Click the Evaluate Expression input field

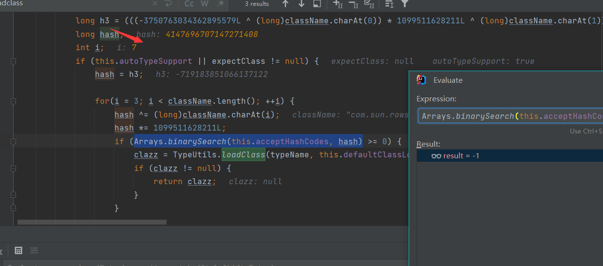point(510,116)
